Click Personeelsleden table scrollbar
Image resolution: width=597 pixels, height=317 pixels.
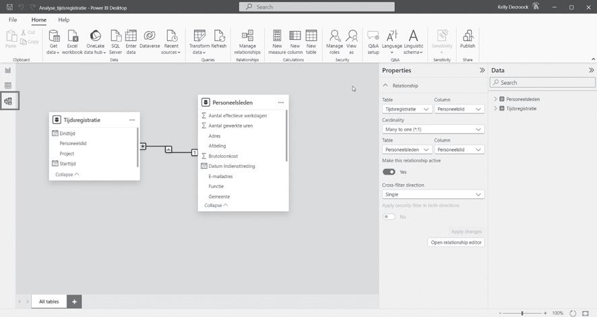pos(286,135)
